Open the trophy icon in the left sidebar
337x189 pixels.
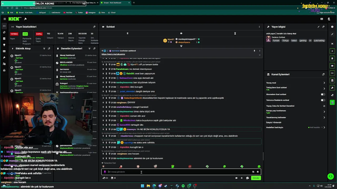(4, 45)
